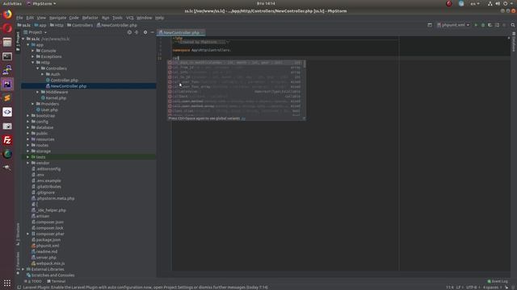Open FileZilla from the dock
Viewport: 517px width, 290px height.
(7, 140)
